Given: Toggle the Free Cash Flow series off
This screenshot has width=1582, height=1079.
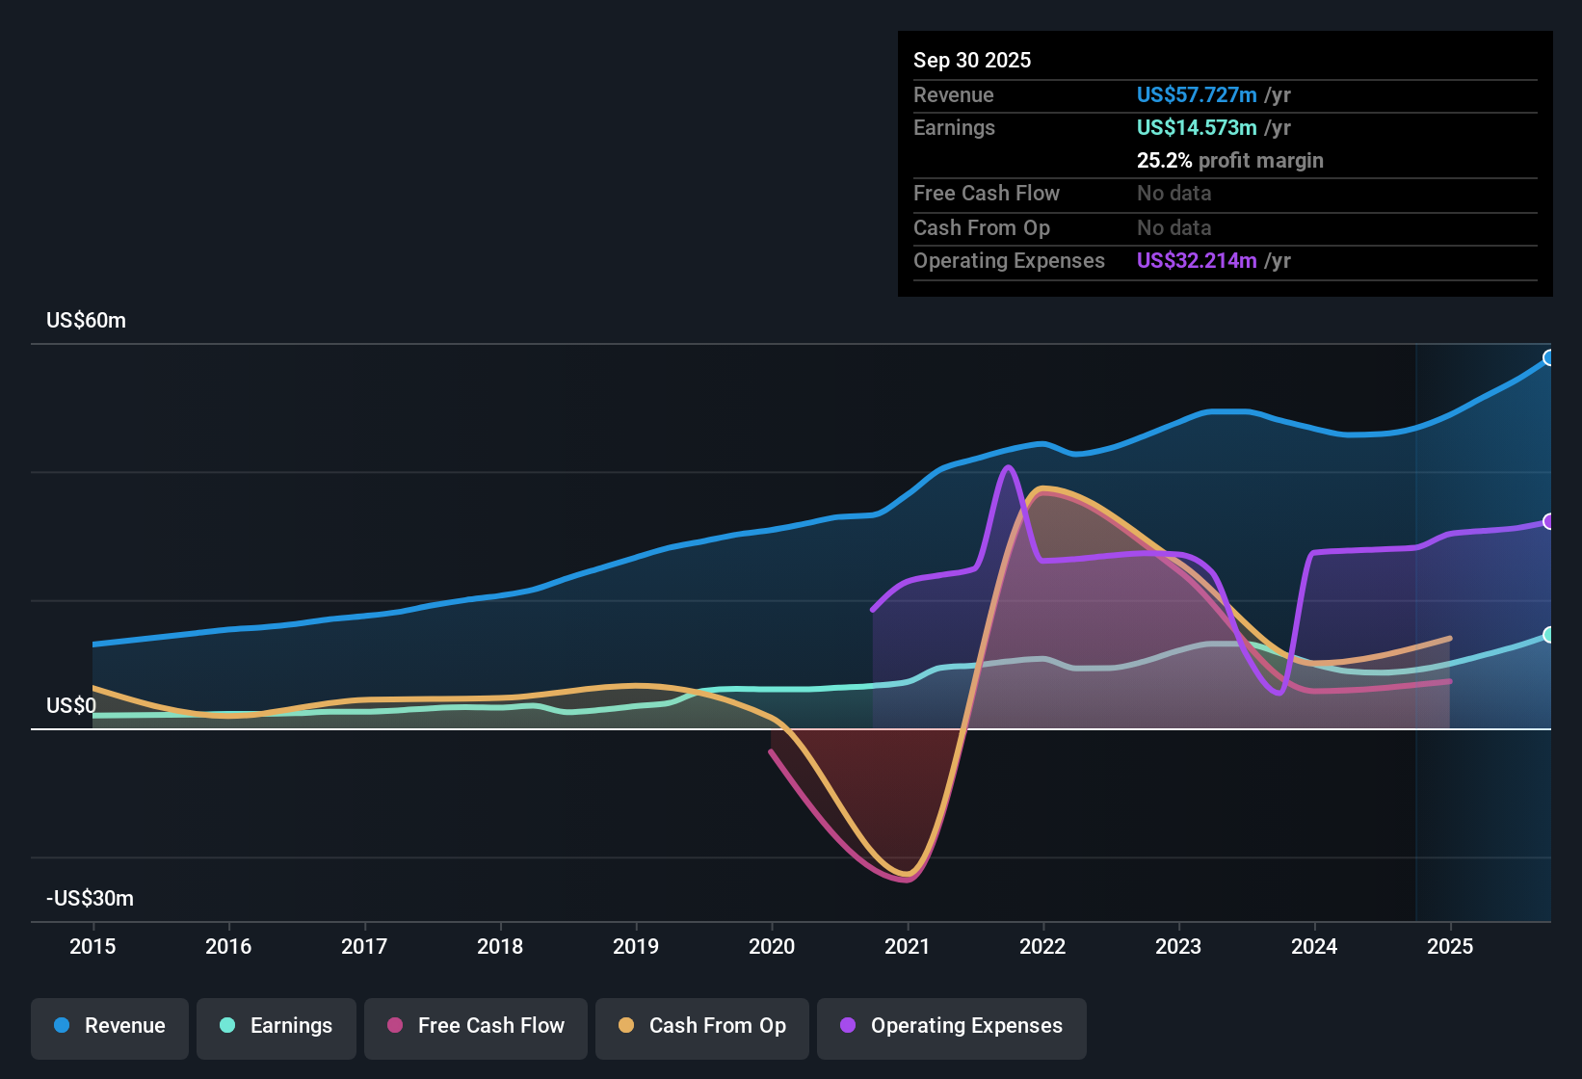Looking at the screenshot, I should click(x=475, y=1026).
